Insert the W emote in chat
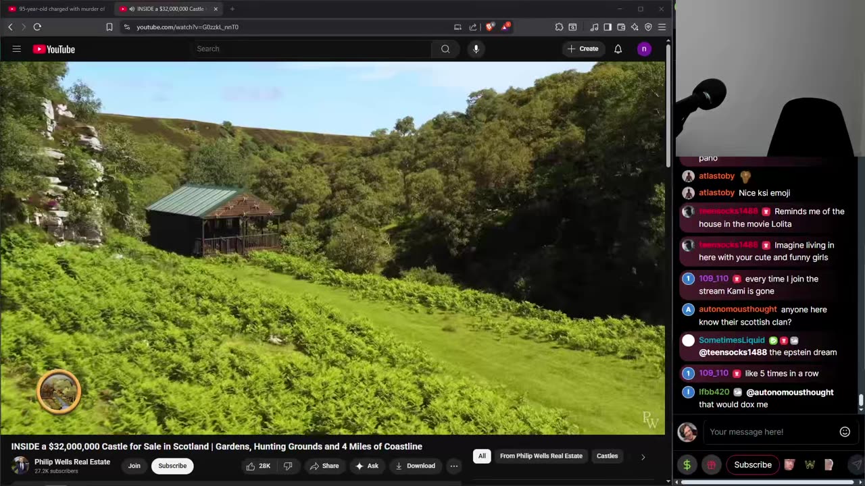Image resolution: width=865 pixels, height=486 pixels. coord(810,465)
